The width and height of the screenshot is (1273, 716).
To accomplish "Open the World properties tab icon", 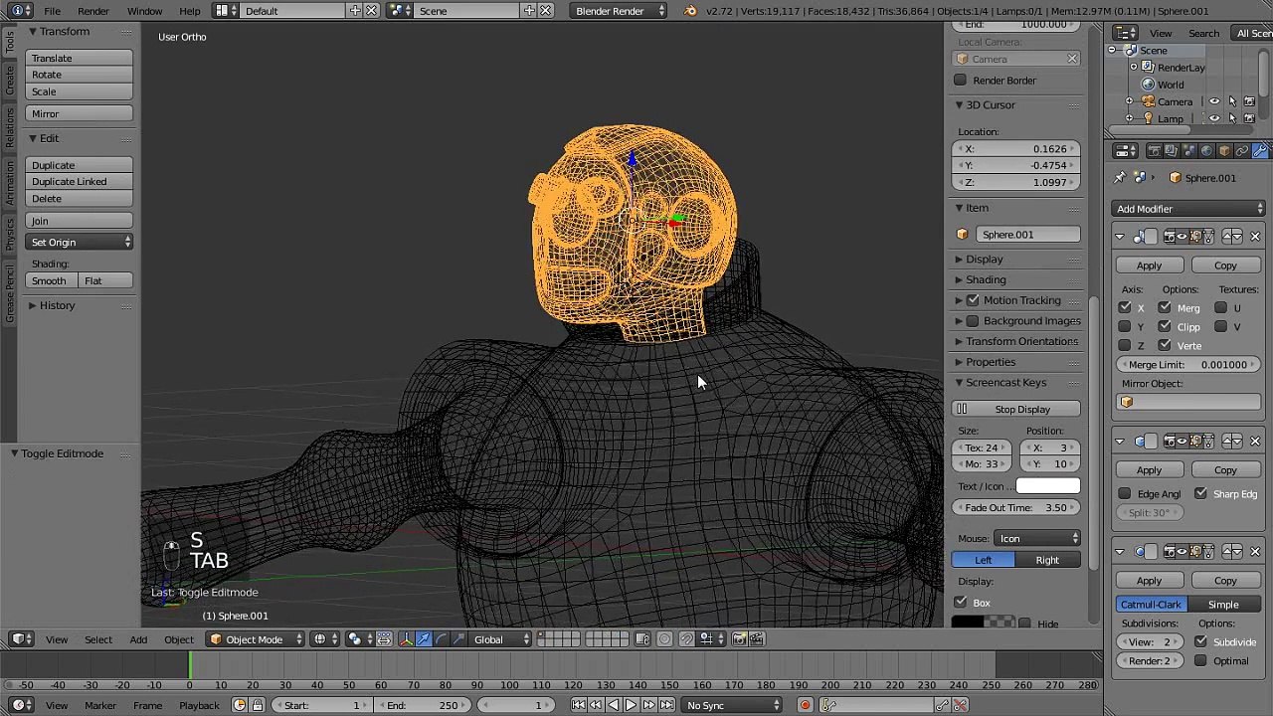I will pyautogui.click(x=1207, y=151).
